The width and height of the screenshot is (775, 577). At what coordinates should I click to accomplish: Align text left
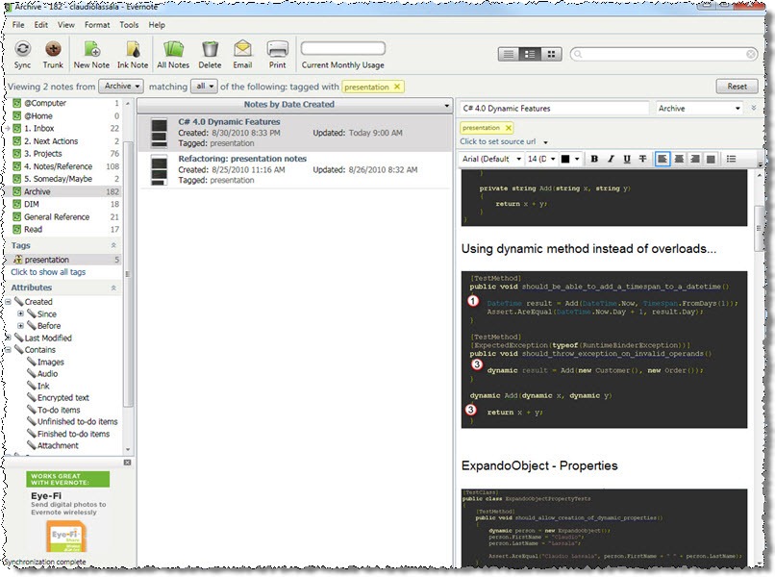[662, 159]
